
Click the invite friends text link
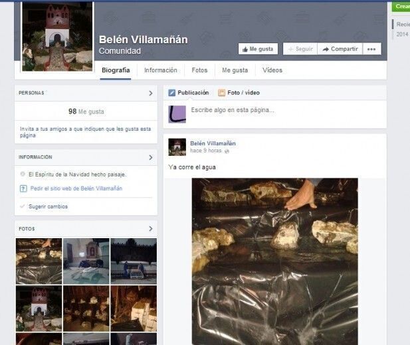86,132
